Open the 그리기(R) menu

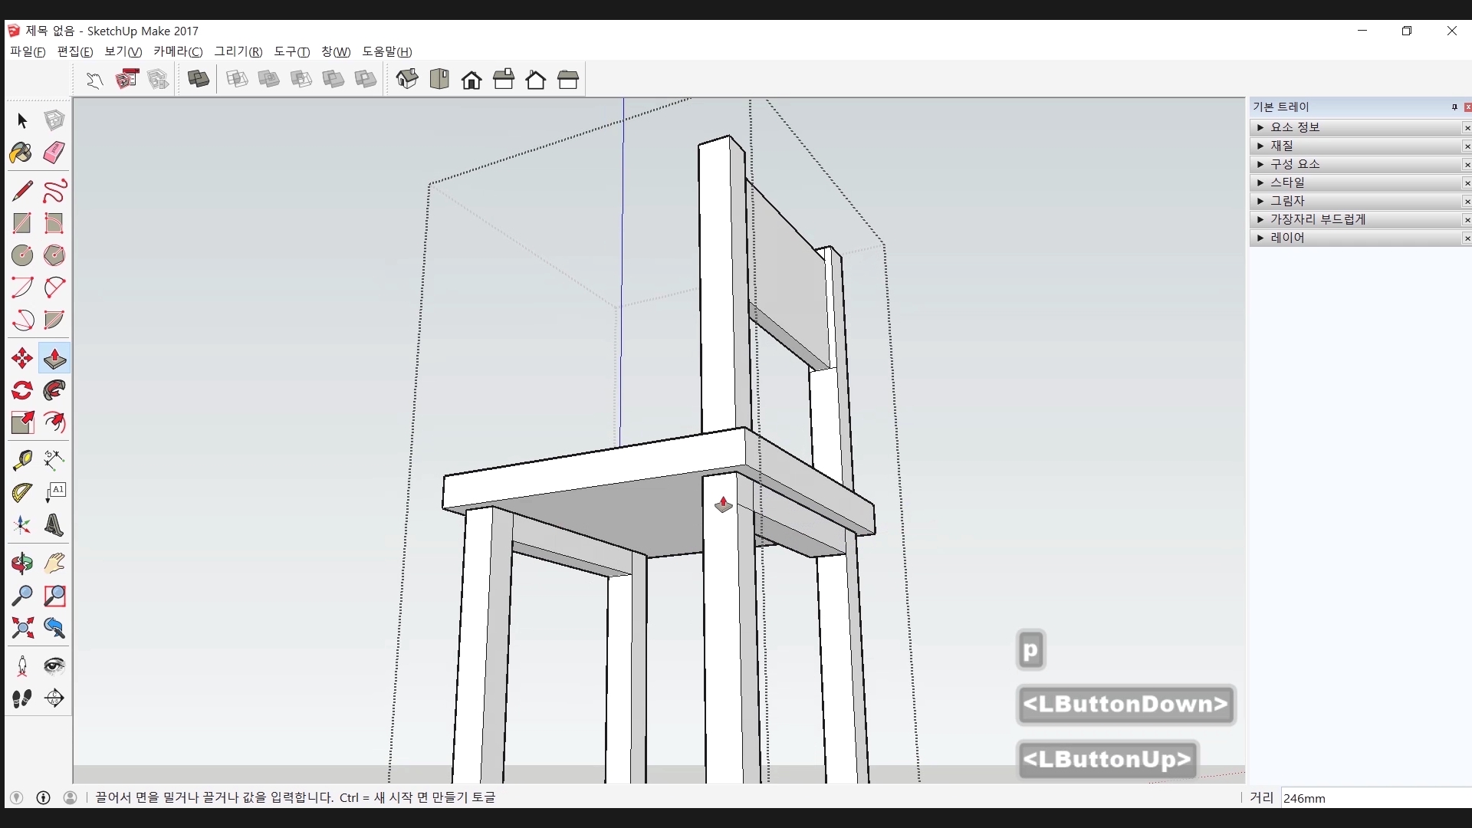(238, 51)
